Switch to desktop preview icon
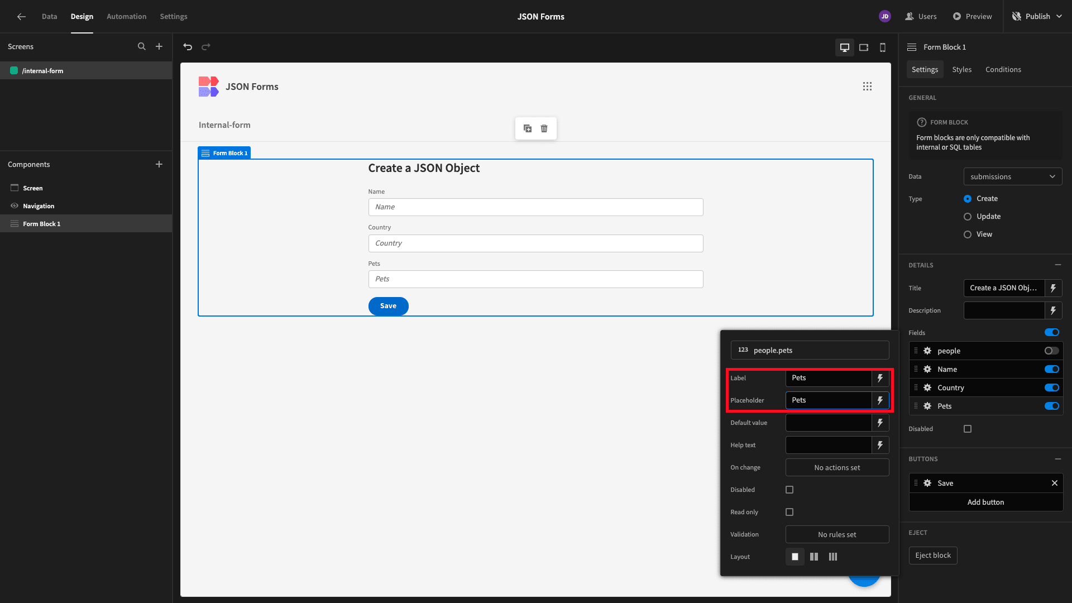Image resolution: width=1072 pixels, height=603 pixels. point(845,47)
